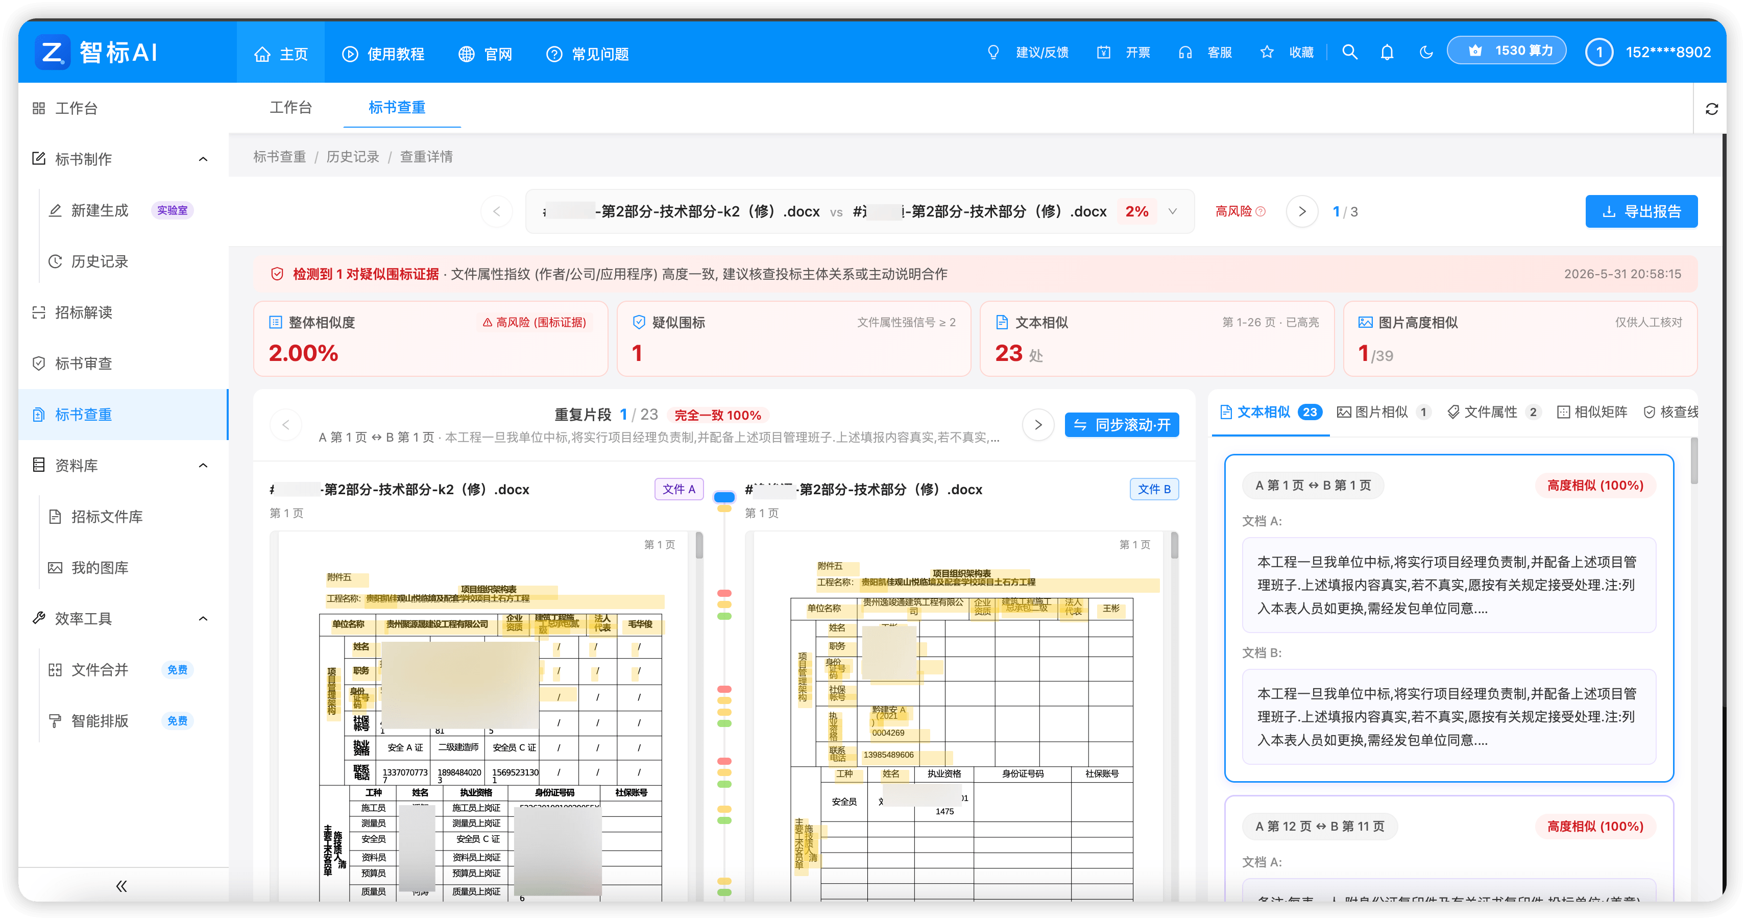Click the 文件 A tag
Viewport: 1745px width, 920px height.
679,489
